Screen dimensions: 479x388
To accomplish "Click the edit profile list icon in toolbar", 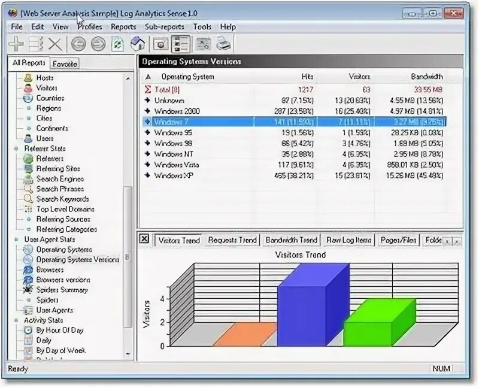I will [x=36, y=44].
